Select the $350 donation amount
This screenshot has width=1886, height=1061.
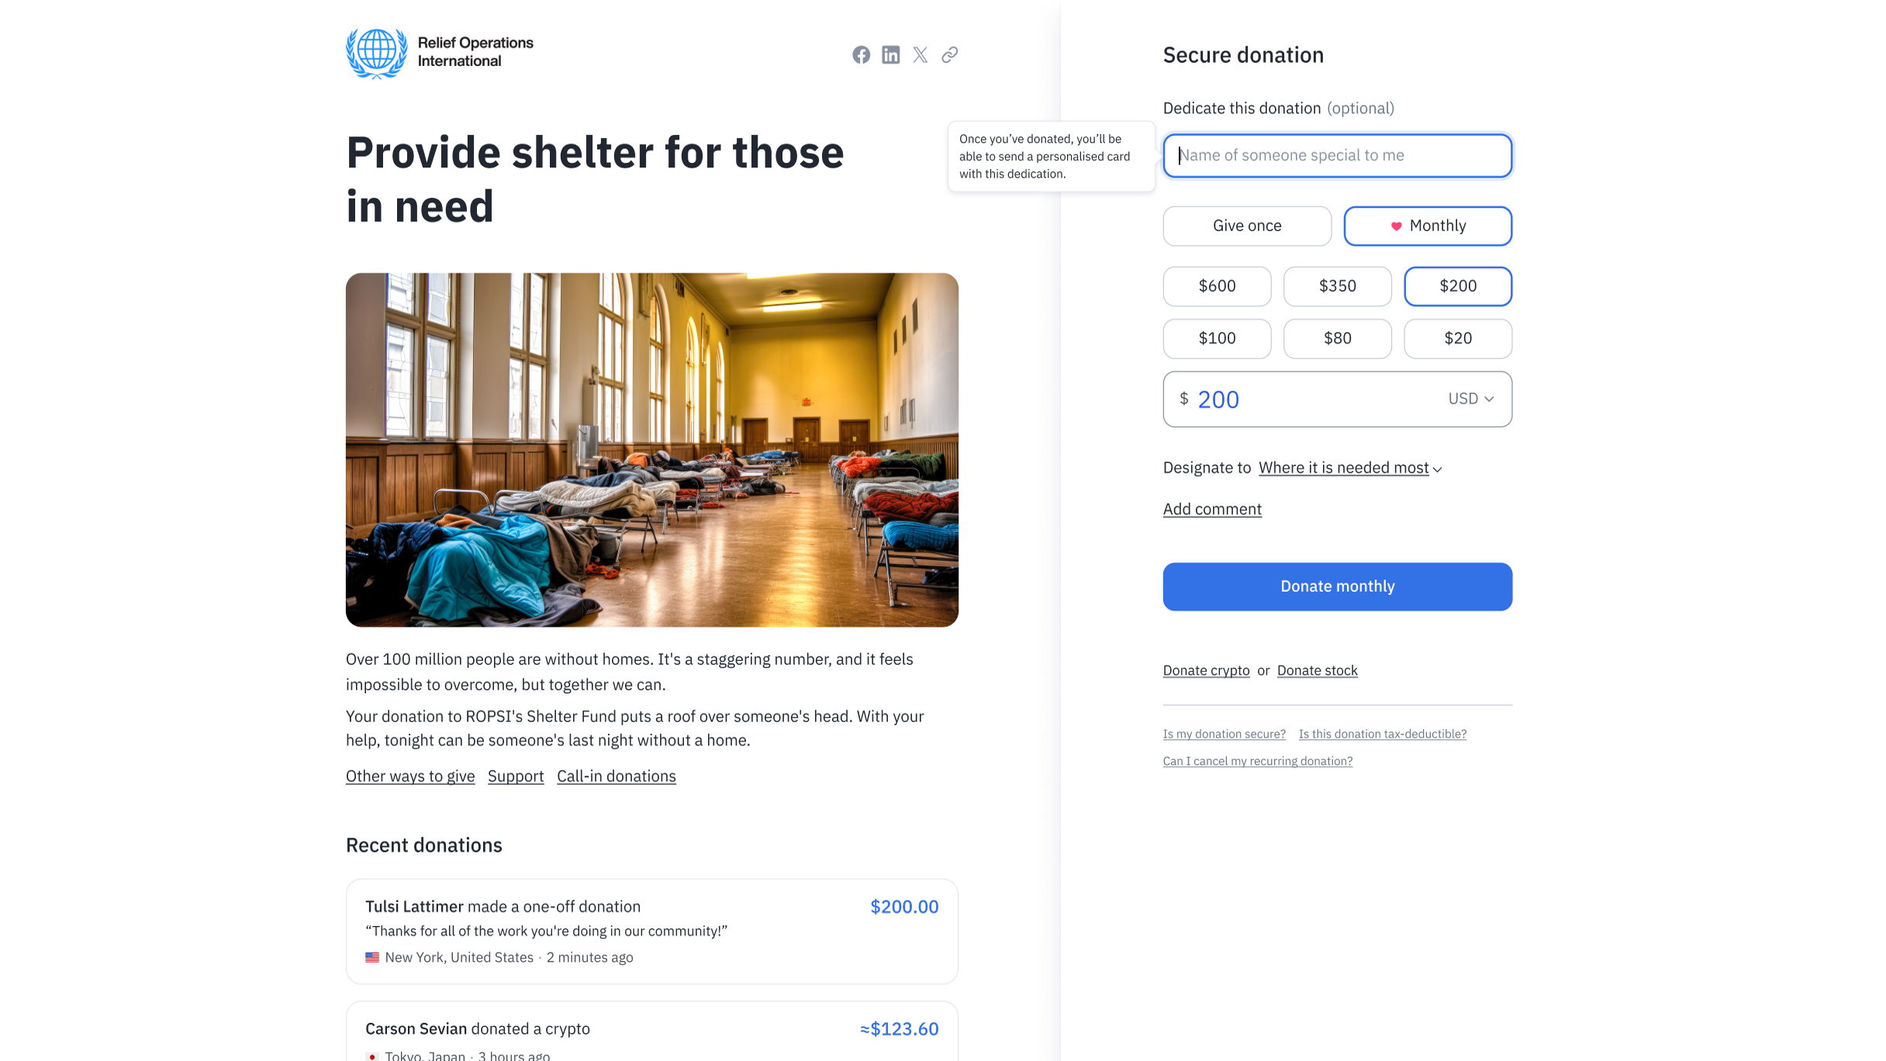[1337, 285]
